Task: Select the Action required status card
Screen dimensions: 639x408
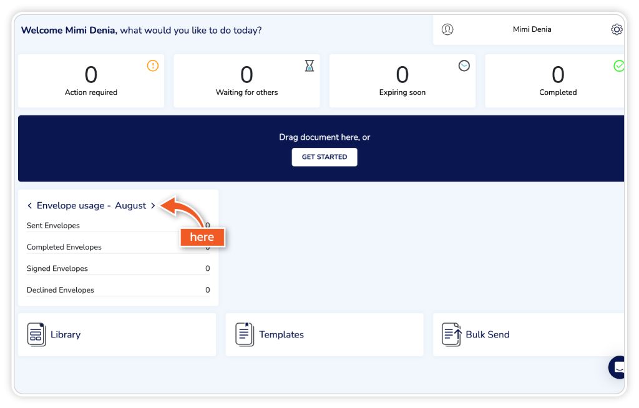Action: [91, 81]
